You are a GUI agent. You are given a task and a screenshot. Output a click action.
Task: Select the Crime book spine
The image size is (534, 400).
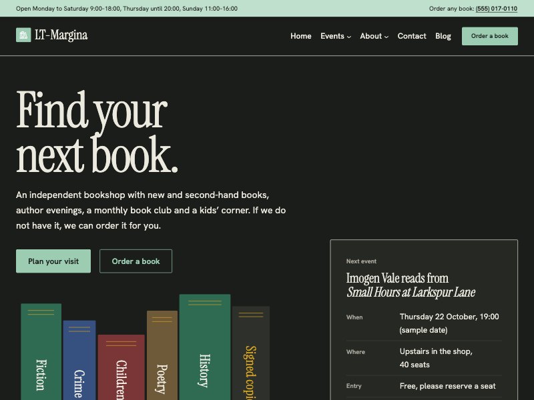click(79, 360)
